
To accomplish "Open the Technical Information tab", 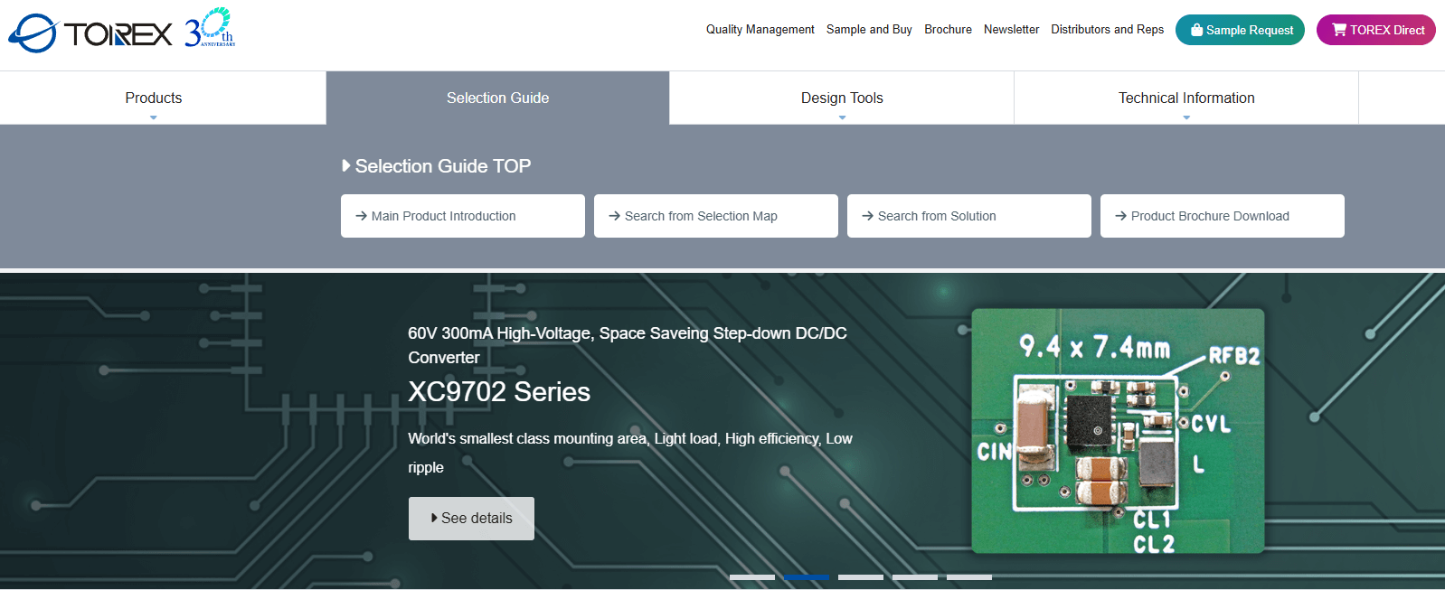I will point(1186,98).
